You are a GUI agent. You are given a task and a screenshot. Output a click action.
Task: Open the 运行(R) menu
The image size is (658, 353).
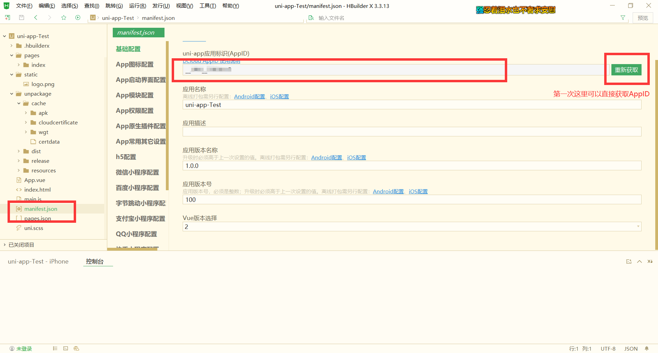[137, 5]
